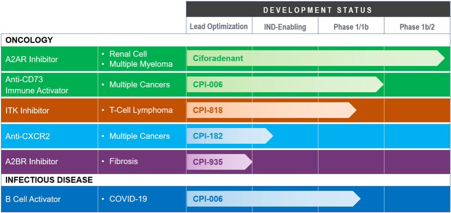Click the Development Status header banner
The image size is (451, 213).
[318, 9]
